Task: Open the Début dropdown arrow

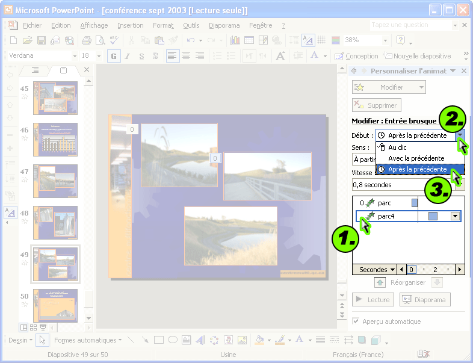Action: (460, 135)
